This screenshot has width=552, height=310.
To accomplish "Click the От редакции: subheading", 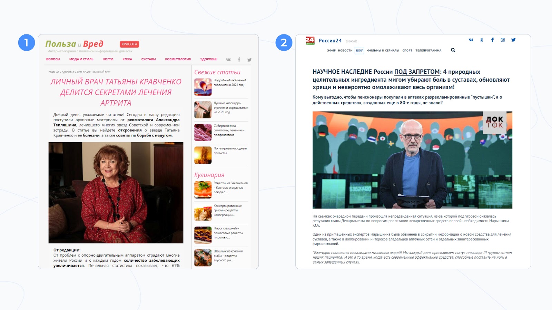I will click(x=67, y=250).
